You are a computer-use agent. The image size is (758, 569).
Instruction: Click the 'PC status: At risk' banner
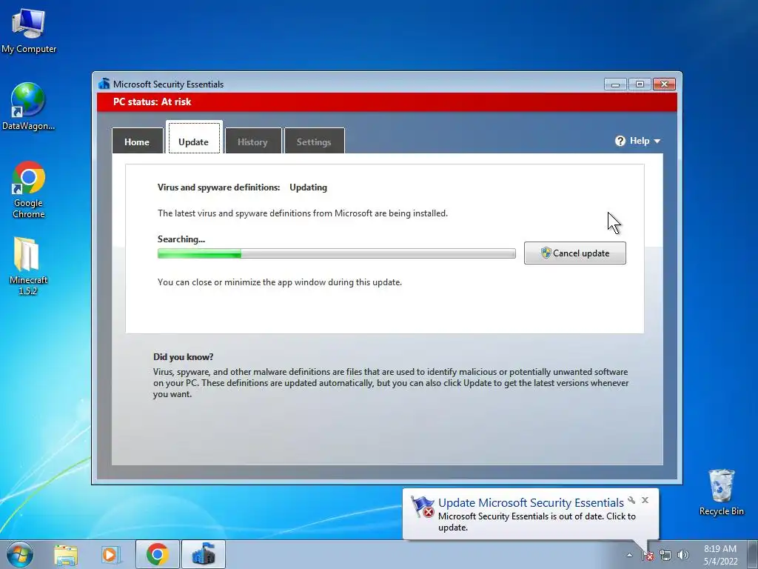(x=386, y=102)
